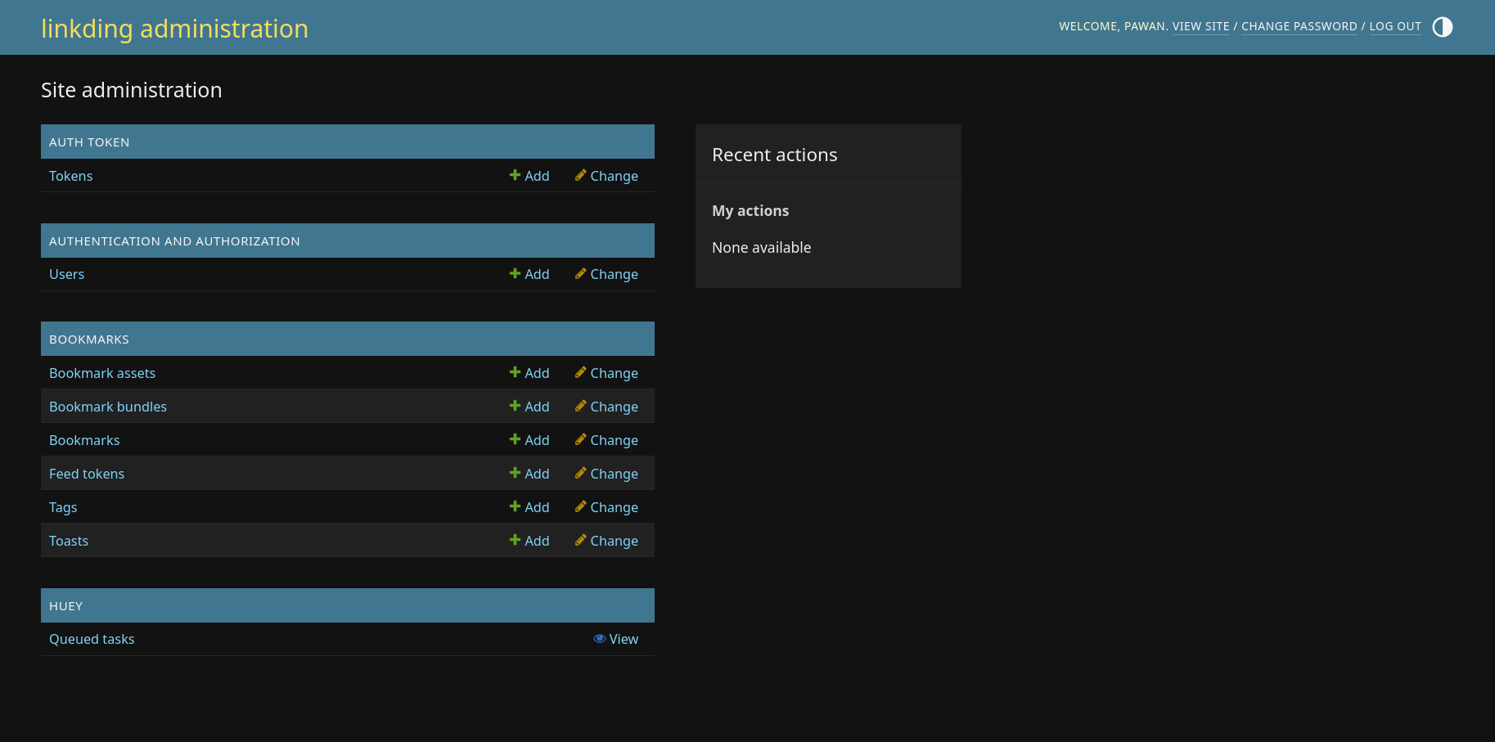Click VIEW SITE in the header
Screen dimensions: 1495x742
tap(1200, 26)
